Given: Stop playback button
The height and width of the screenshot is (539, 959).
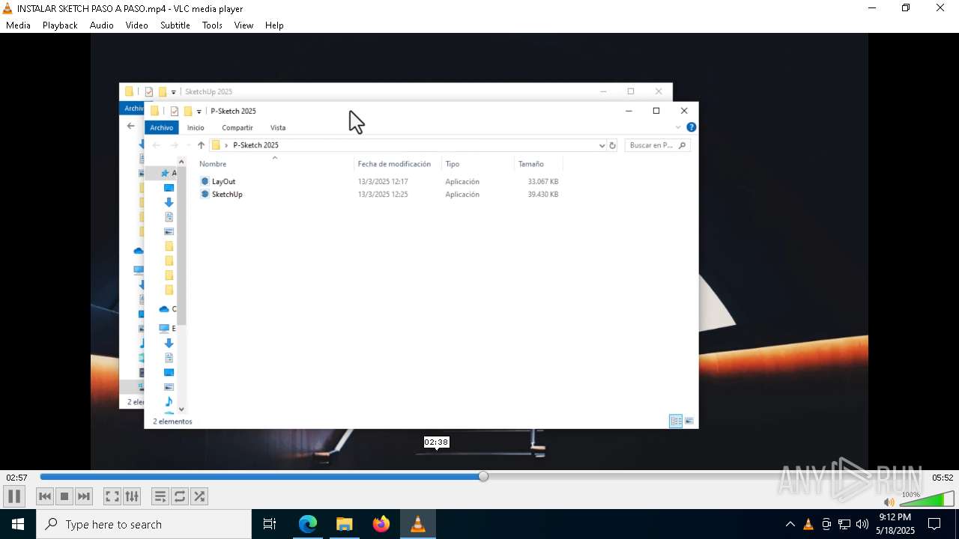Looking at the screenshot, I should [x=64, y=496].
